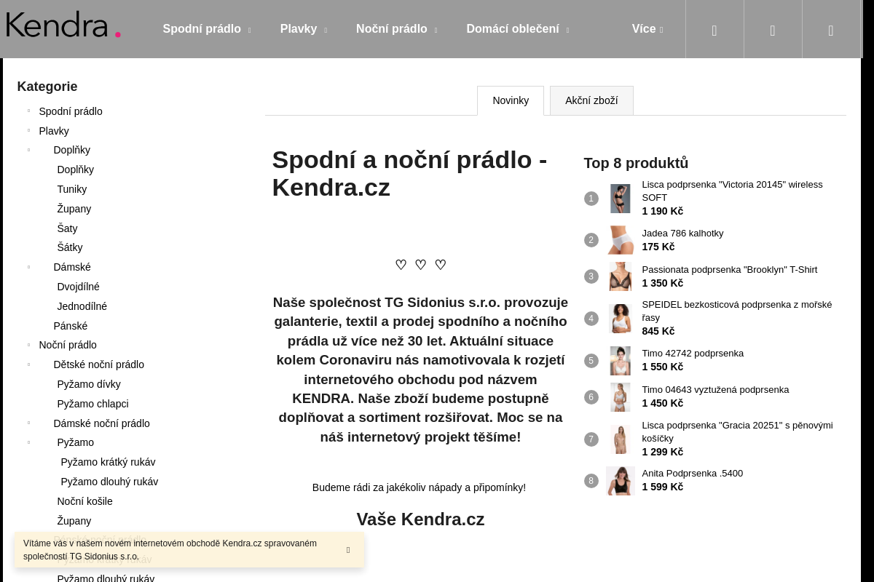
Task: Open the Více menu dropdown
Action: [647, 29]
